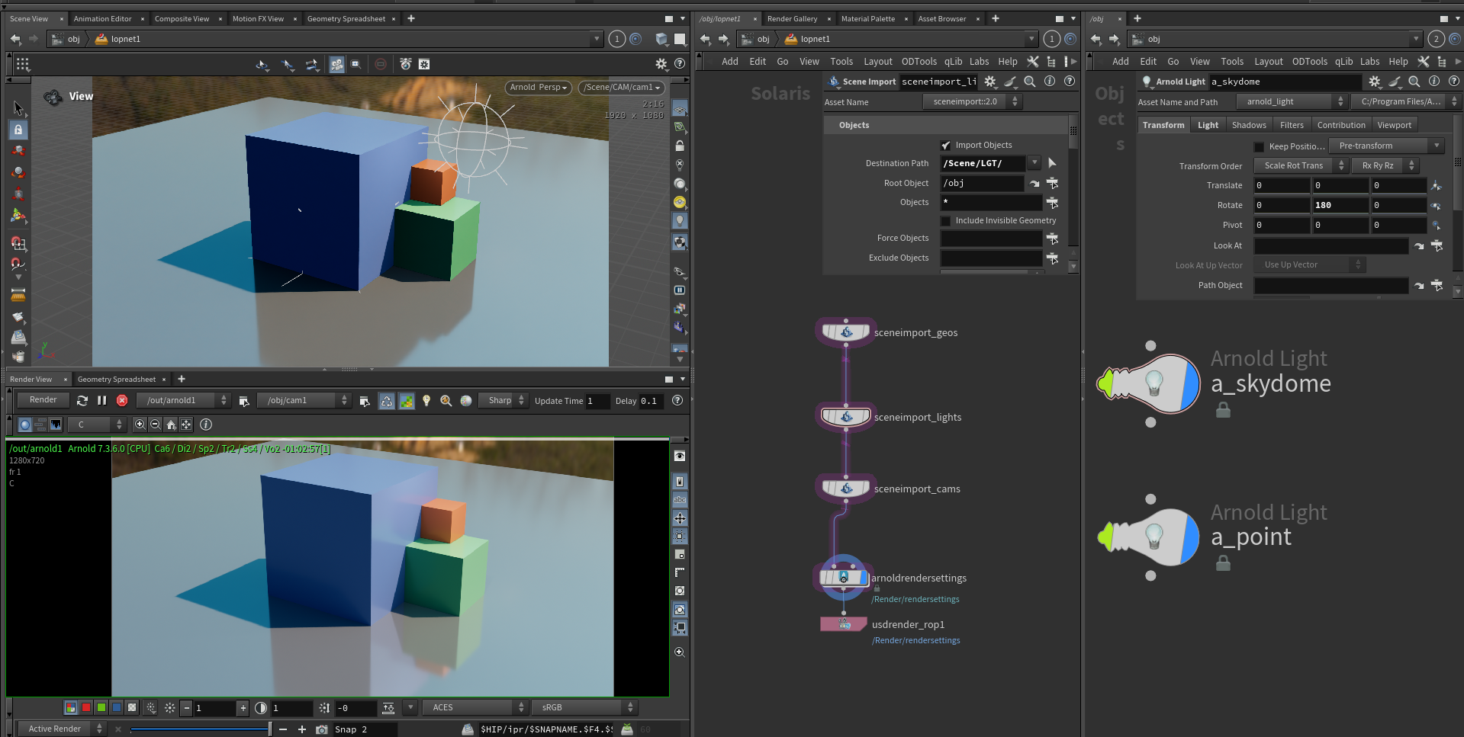Select the sceneimport_geos node
This screenshot has height=737, width=1464.
click(x=845, y=332)
